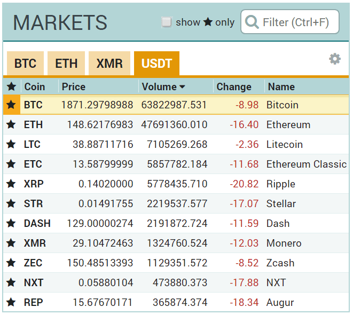Click the Monero name cell
Image resolution: width=353 pixels, height=315 pixels.
click(284, 243)
